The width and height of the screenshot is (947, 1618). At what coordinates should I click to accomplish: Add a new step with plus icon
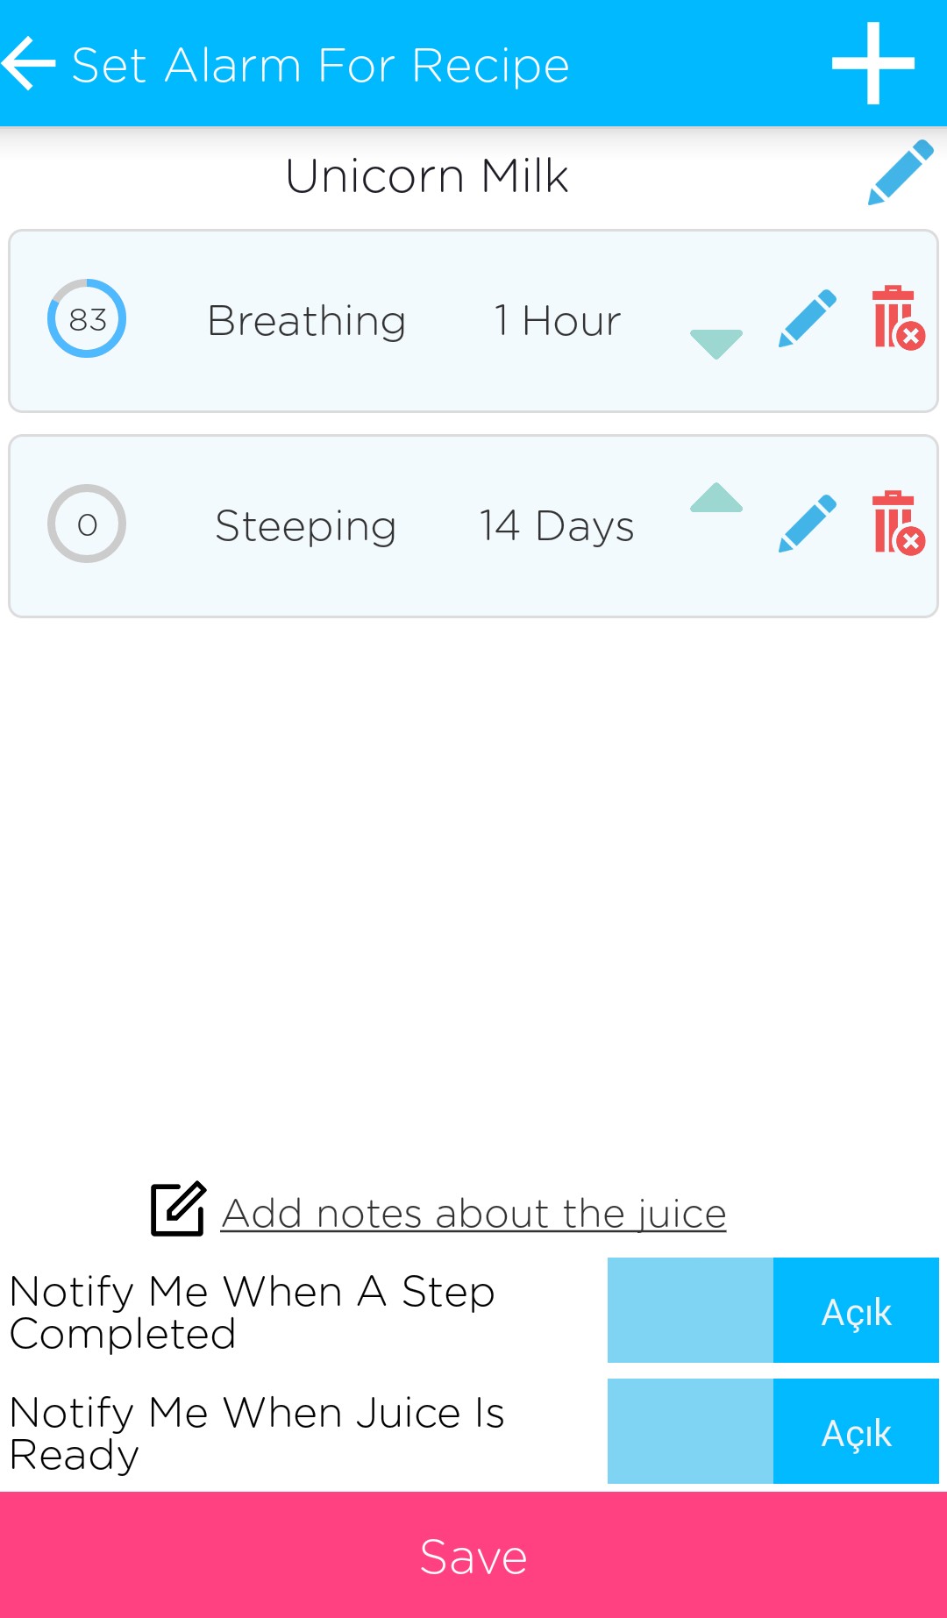tap(872, 63)
